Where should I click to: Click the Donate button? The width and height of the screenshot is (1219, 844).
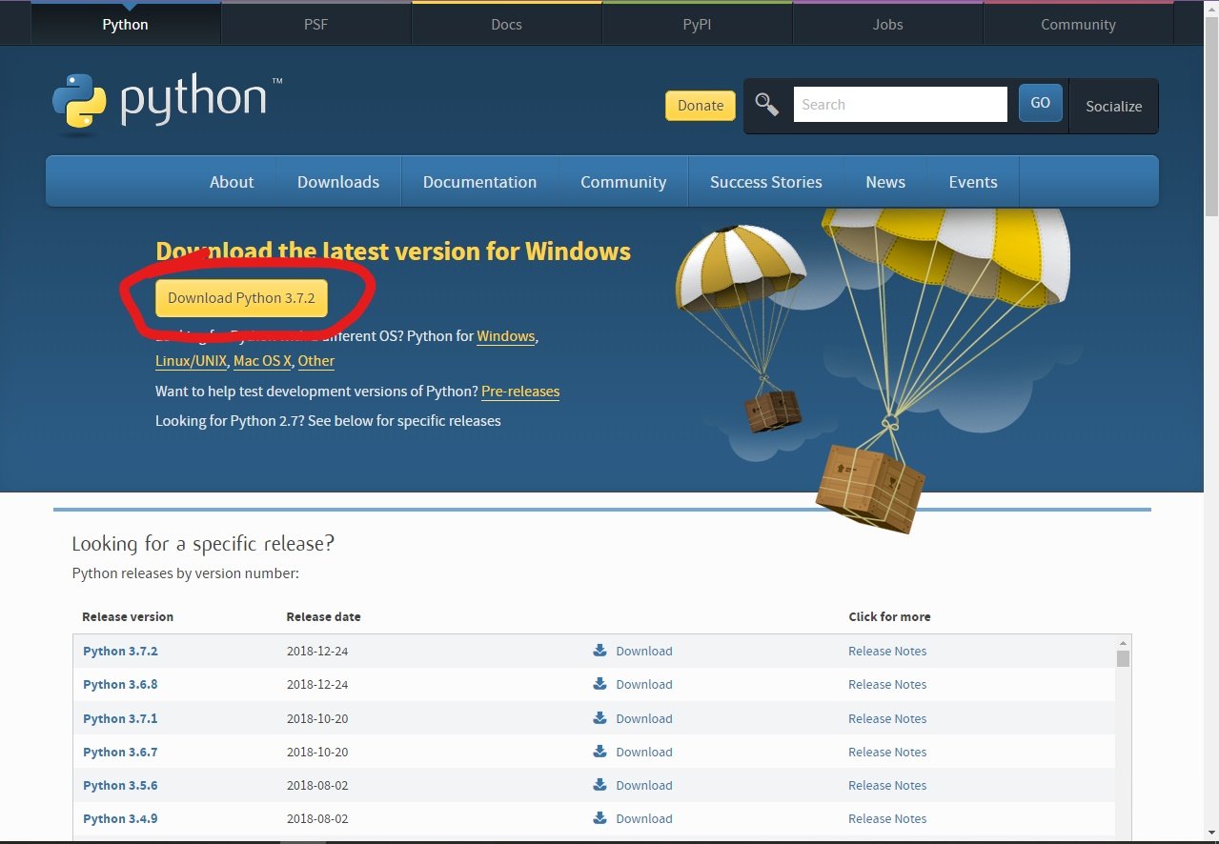701,106
